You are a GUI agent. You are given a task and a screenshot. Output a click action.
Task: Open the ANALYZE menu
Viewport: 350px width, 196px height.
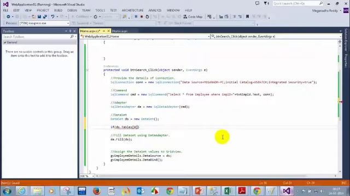155,10
